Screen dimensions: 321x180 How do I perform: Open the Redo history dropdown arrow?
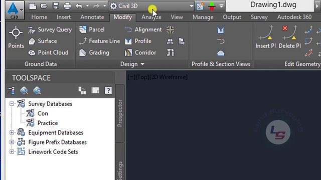click(x=105, y=6)
